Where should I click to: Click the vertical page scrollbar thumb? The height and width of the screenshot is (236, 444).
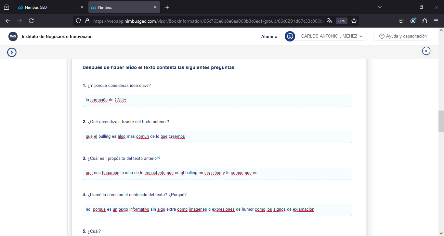tap(441, 121)
